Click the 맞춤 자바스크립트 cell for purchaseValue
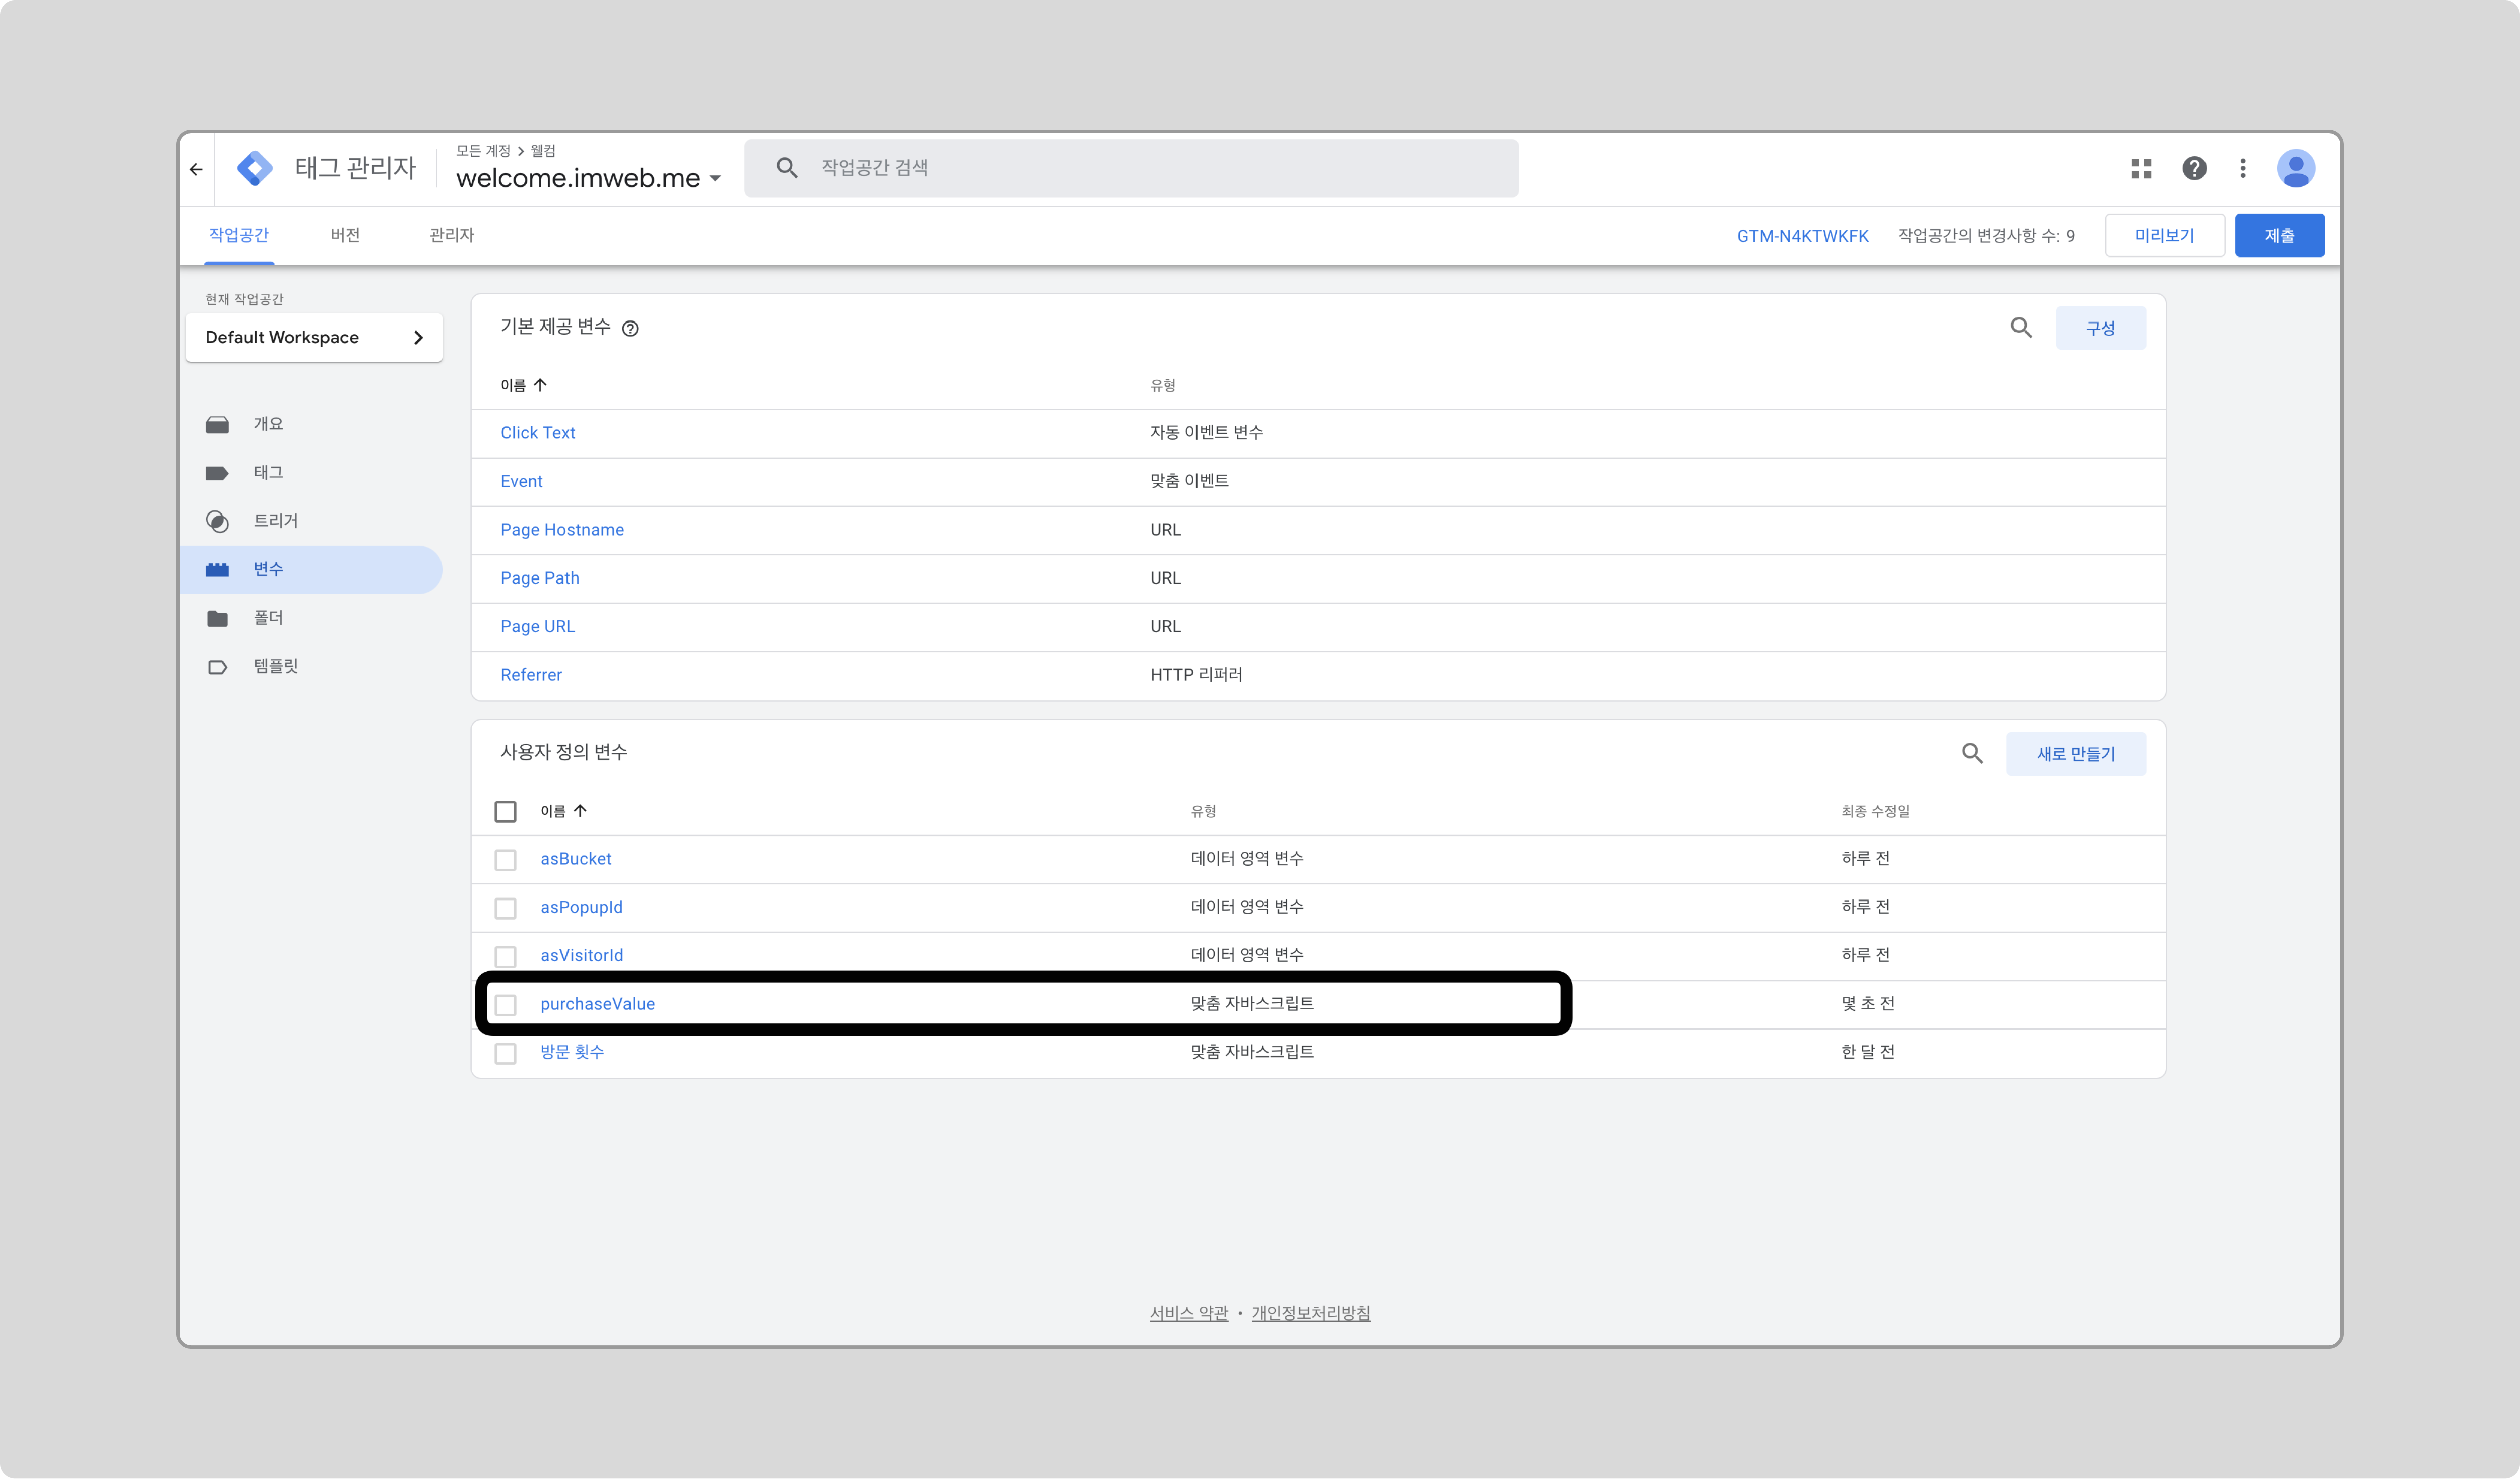The width and height of the screenshot is (2520, 1479). pos(1252,1004)
